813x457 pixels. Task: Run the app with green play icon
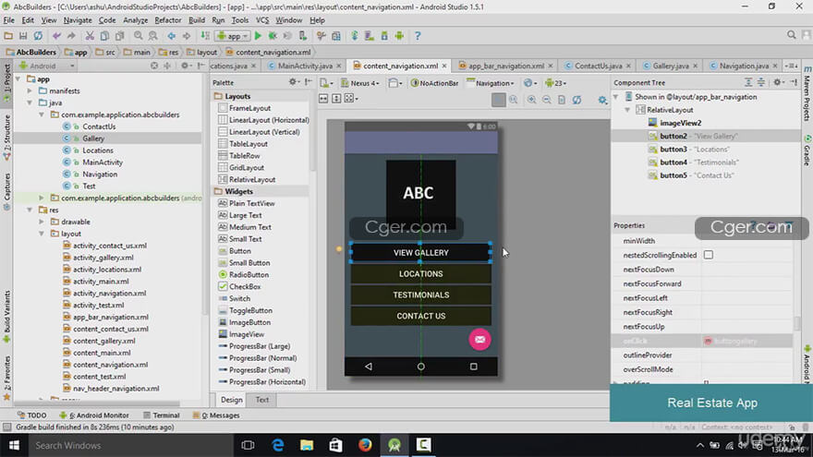coord(258,36)
